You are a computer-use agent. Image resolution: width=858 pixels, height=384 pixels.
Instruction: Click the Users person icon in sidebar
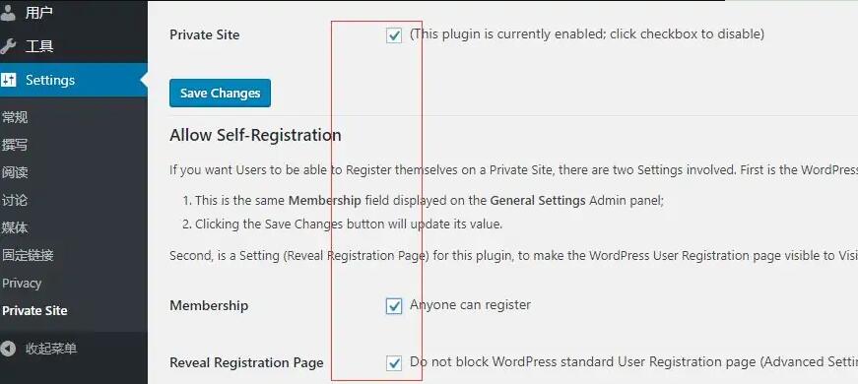click(8, 13)
